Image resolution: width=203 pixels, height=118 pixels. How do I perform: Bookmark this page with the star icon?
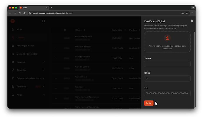pyautogui.click(x=187, y=13)
